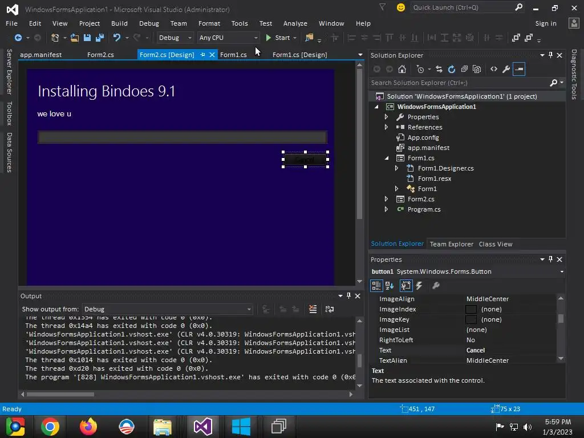584x438 pixels.
Task: Click the Collapse All icon in Solution Explorer
Action: pyautogui.click(x=464, y=69)
